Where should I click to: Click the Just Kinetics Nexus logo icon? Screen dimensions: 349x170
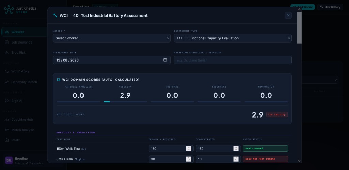tap(9, 10)
